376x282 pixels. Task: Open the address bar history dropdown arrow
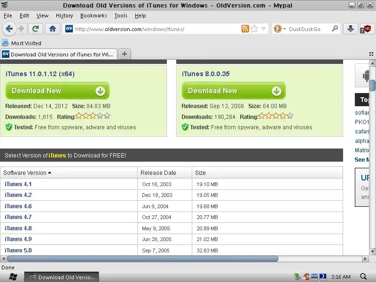click(x=263, y=29)
